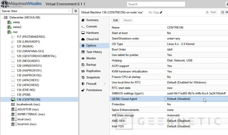
Task: Select the Start at boot row
Action: [x=169, y=33]
